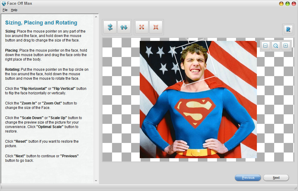
Task: Click the right corner handle of face box
Action: [x=216, y=76]
